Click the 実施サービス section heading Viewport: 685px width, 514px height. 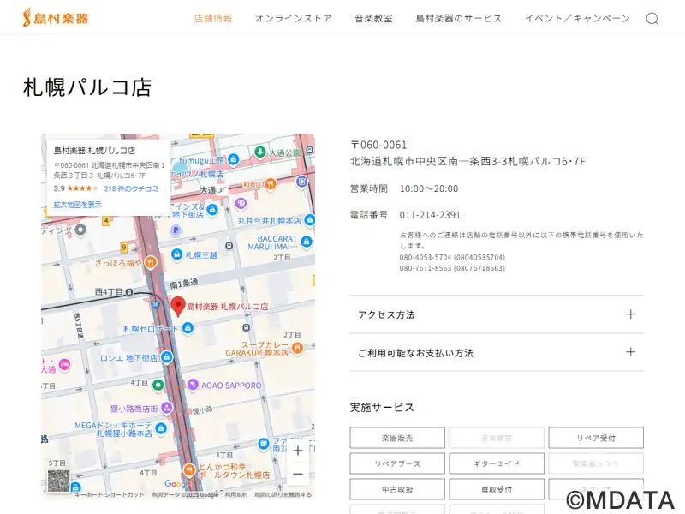(382, 408)
